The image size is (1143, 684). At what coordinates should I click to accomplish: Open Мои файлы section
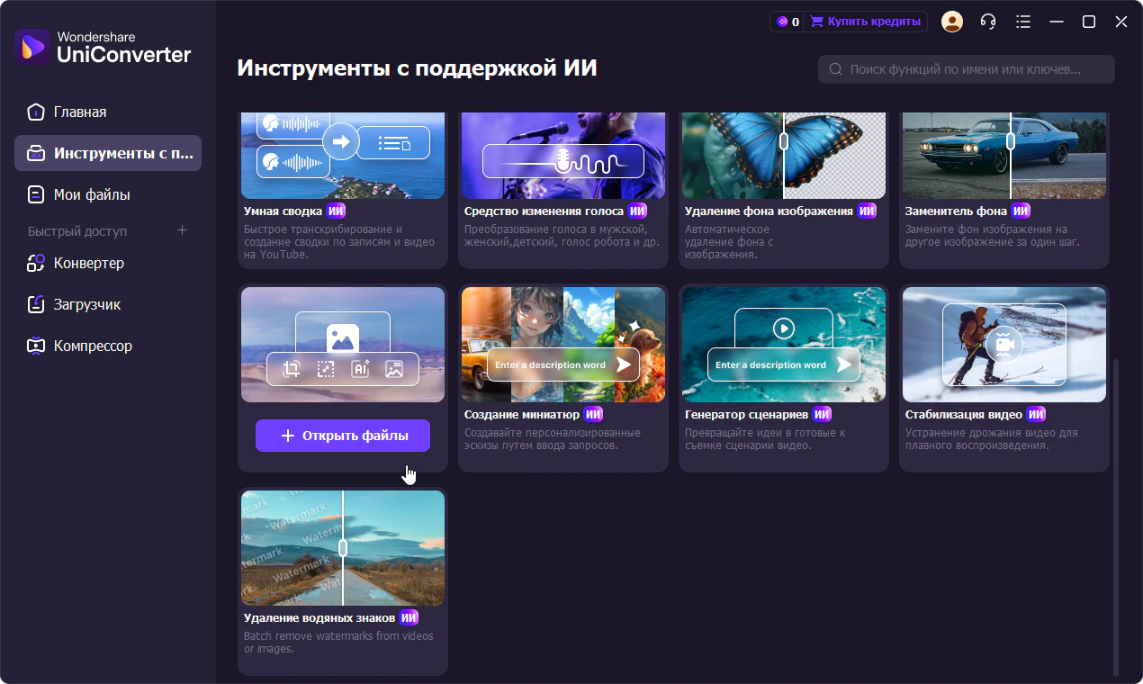(x=91, y=194)
